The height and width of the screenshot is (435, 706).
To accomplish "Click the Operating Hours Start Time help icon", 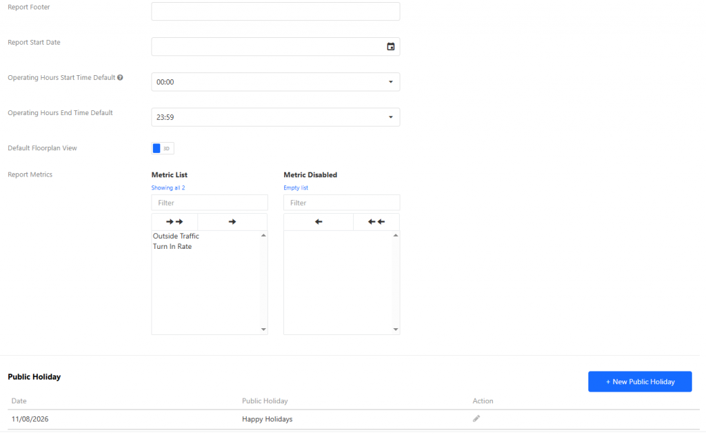I will (120, 77).
